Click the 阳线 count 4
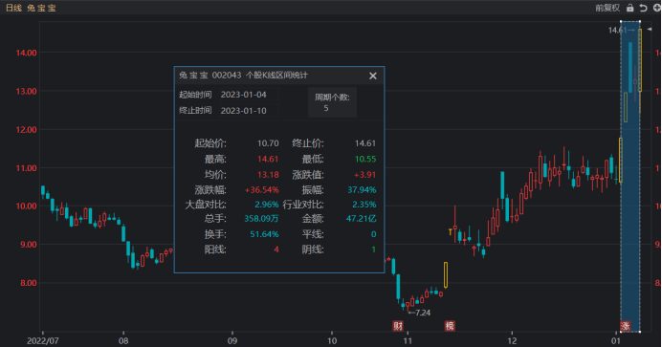The image size is (662, 347). point(276,249)
